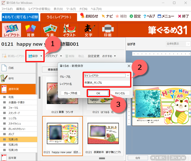Select 写真1枚 subcategory
The image size is (191, 161).
point(19,140)
